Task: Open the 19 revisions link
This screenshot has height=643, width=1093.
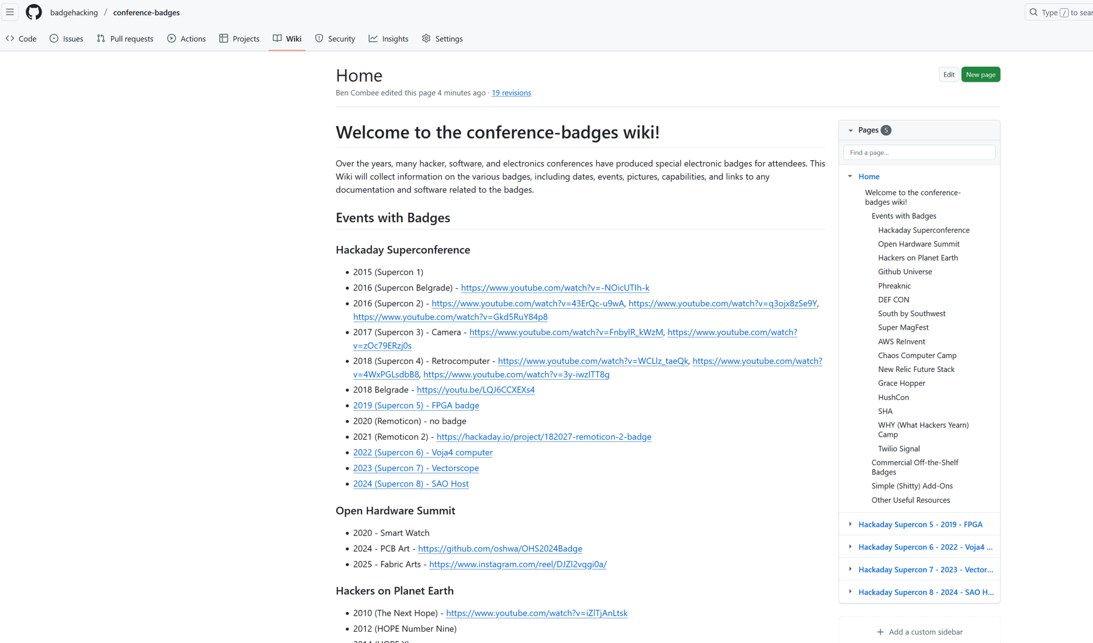Action: [x=511, y=93]
